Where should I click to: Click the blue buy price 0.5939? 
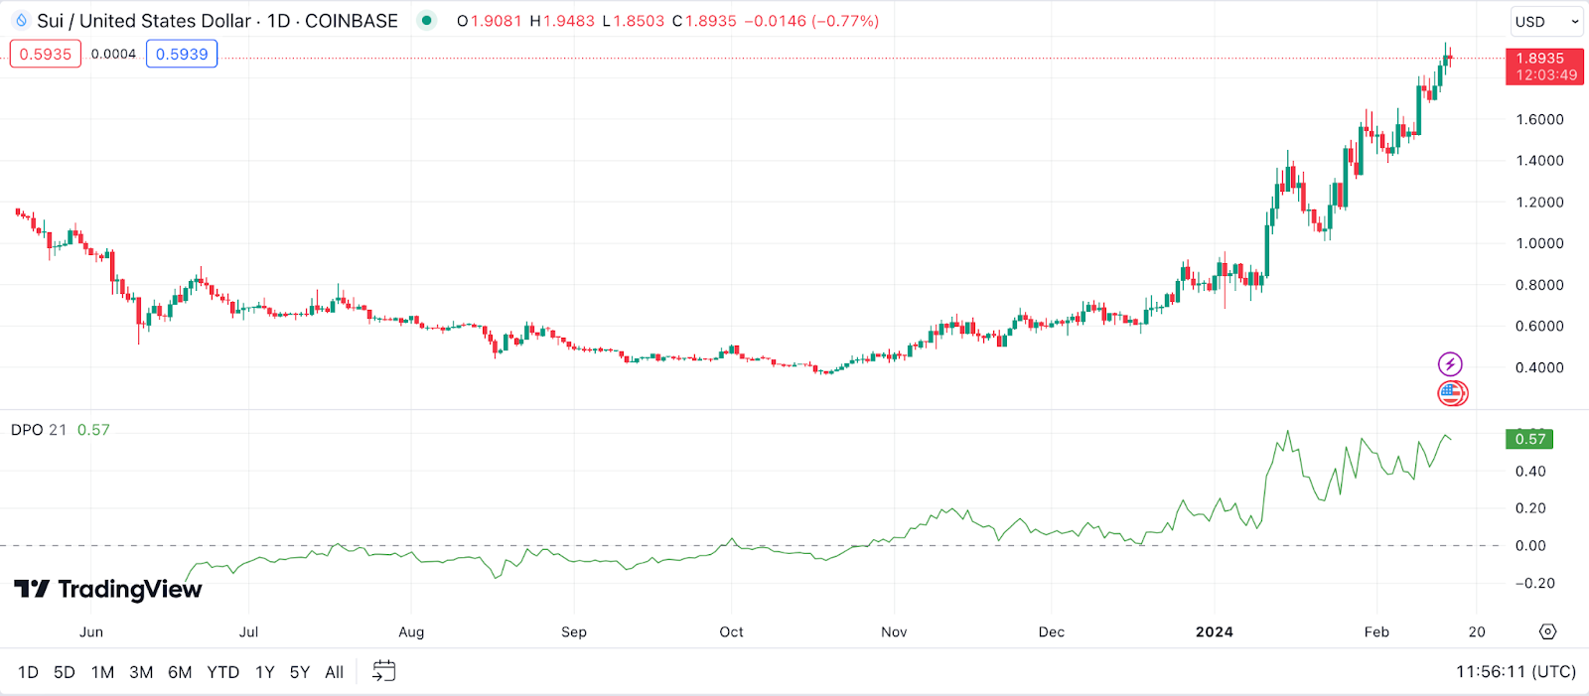(182, 54)
